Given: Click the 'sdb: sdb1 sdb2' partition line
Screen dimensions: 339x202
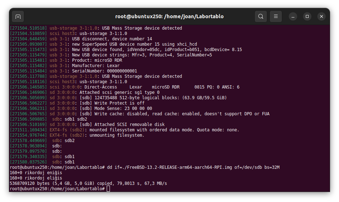Looking at the screenshot, I should pos(49,119).
